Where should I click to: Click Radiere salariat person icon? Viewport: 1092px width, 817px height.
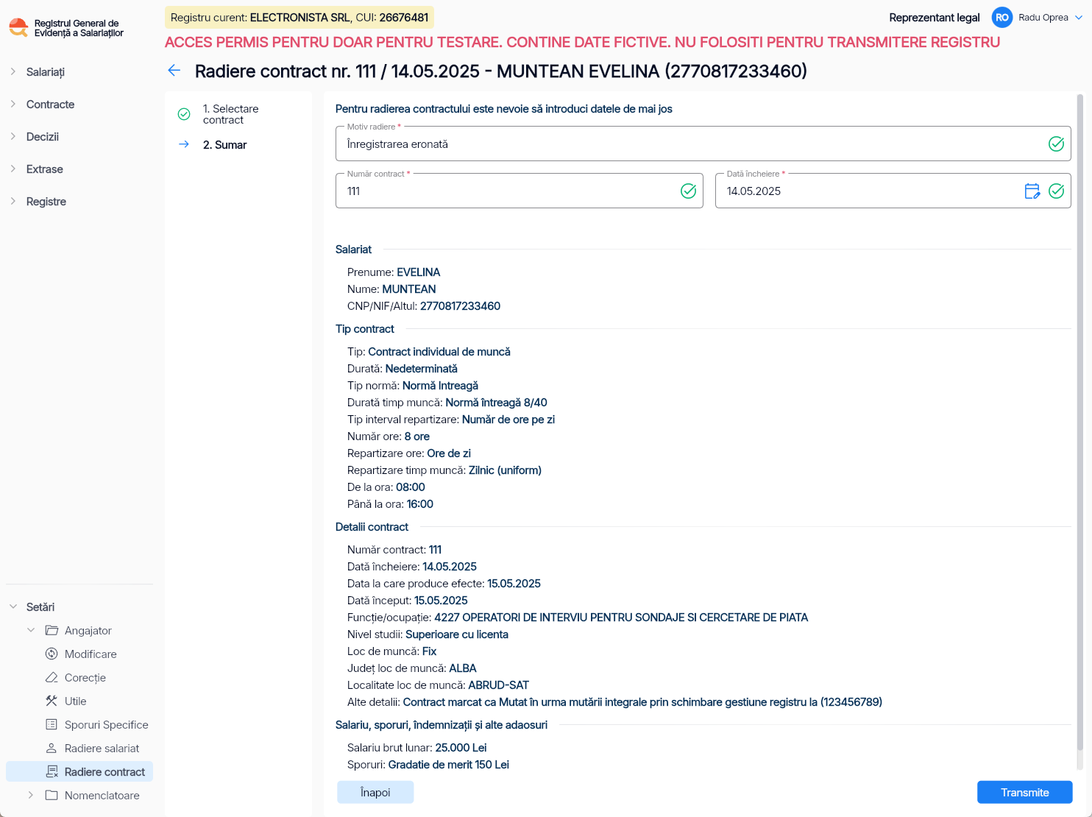tap(52, 748)
